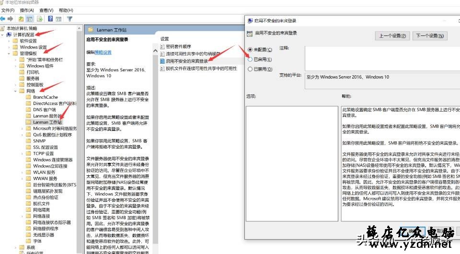Click the export list toolbar icon
This screenshot has height=254, width=460.
[40, 19]
